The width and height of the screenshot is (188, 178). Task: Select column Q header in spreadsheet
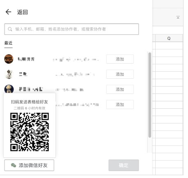(169, 38)
